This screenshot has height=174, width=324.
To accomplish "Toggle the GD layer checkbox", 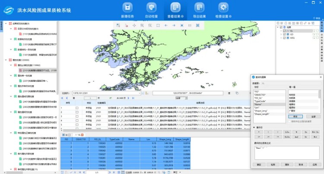I will (x=284, y=34).
